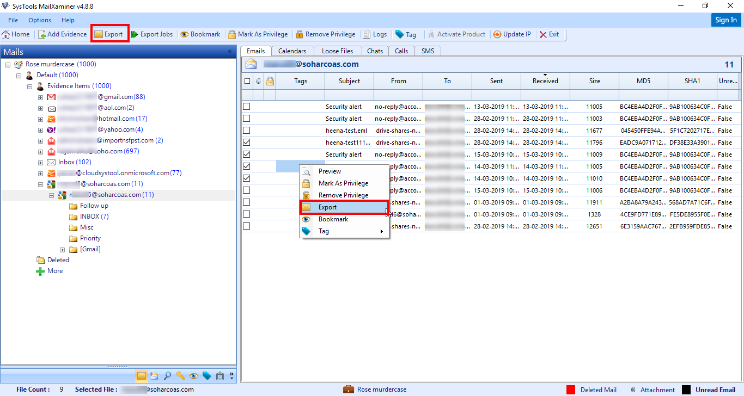Image resolution: width=744 pixels, height=396 pixels.
Task: Uncheck the 11009 Security alert checkbox
Action: 247,154
